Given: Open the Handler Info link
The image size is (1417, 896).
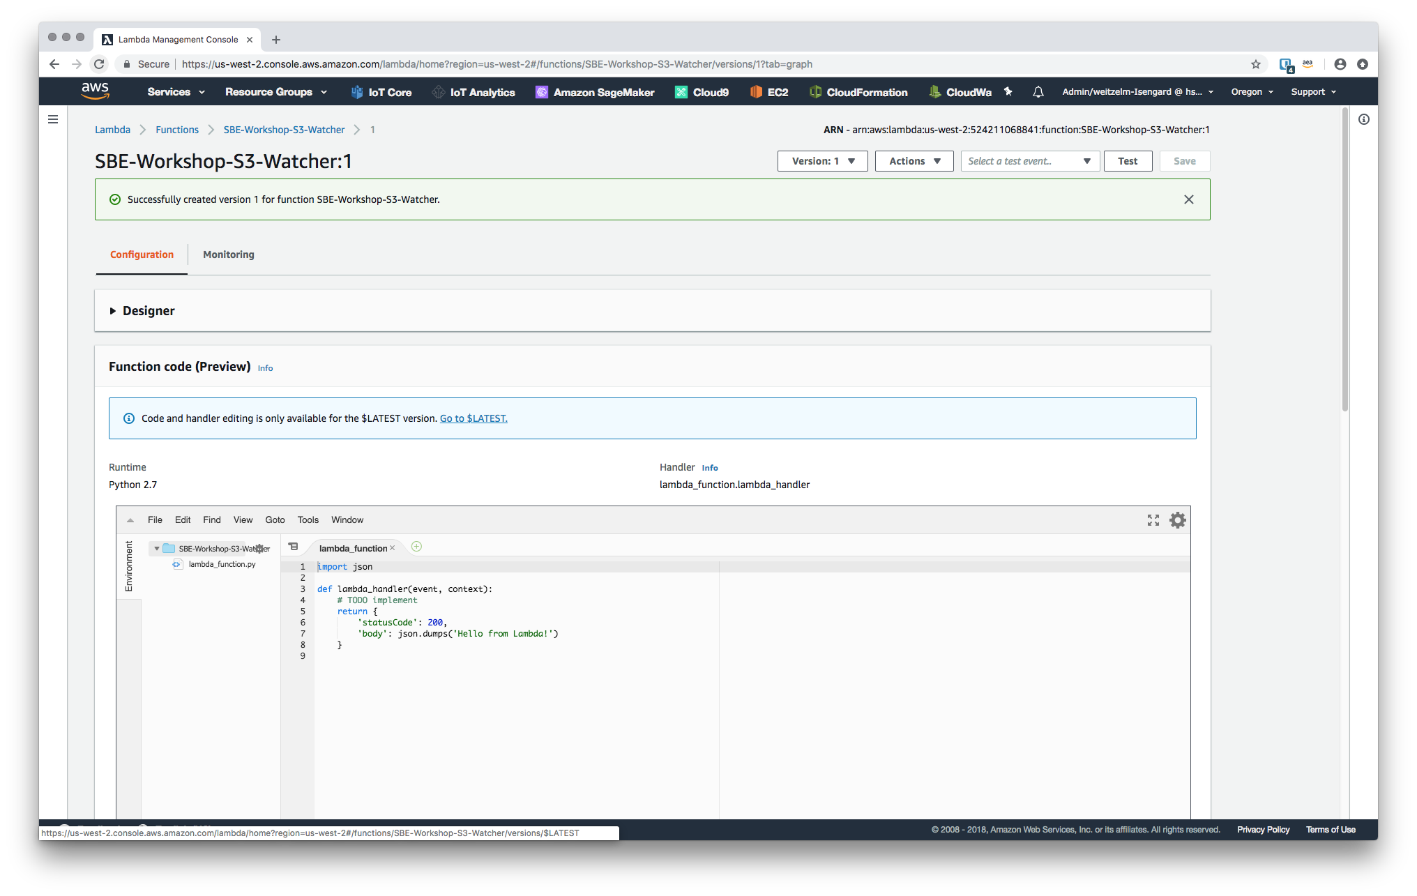Looking at the screenshot, I should click(x=710, y=468).
